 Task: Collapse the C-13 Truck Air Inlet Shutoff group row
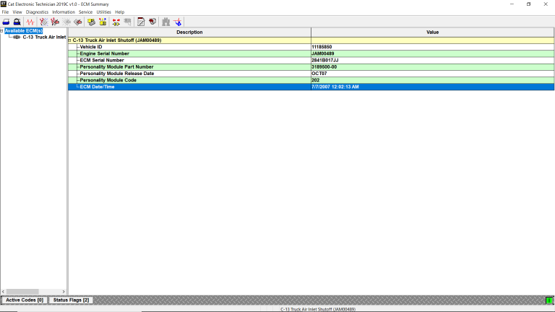(69, 40)
